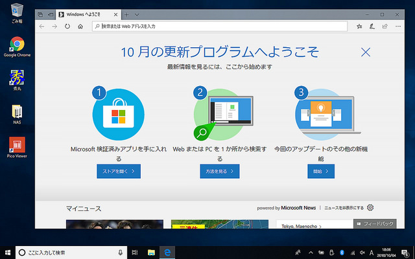415x259 pixels.
Task: Go back in Edge browser
Action: [x=41, y=26]
